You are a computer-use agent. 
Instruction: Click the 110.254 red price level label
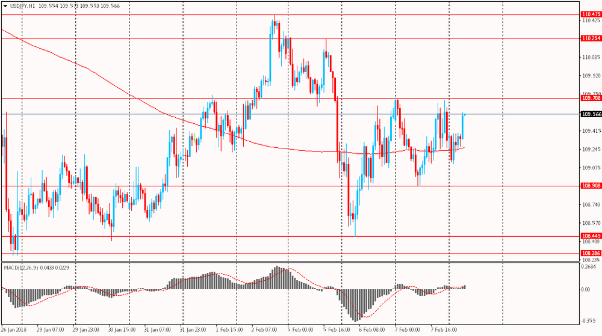[x=591, y=38]
